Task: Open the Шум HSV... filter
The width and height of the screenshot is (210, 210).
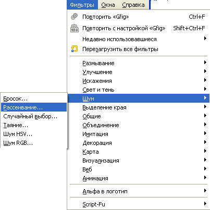Action: [x=34, y=134]
